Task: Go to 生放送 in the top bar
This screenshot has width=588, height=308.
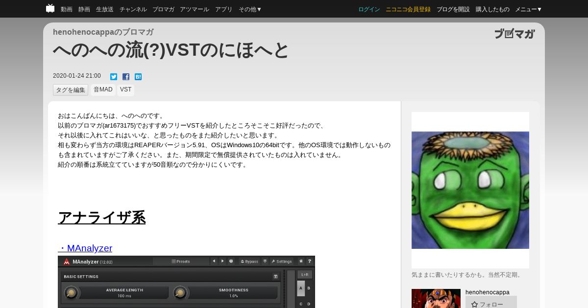Action: [x=105, y=9]
